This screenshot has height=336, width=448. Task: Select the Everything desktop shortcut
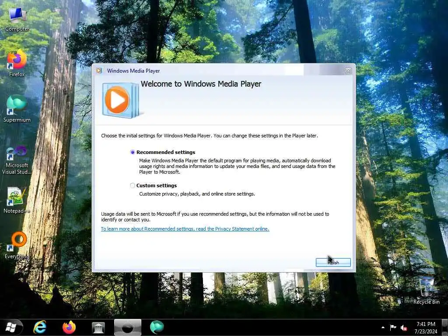click(17, 245)
